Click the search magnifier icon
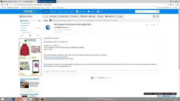Screen dimensions: 180x101 point(158,12)
